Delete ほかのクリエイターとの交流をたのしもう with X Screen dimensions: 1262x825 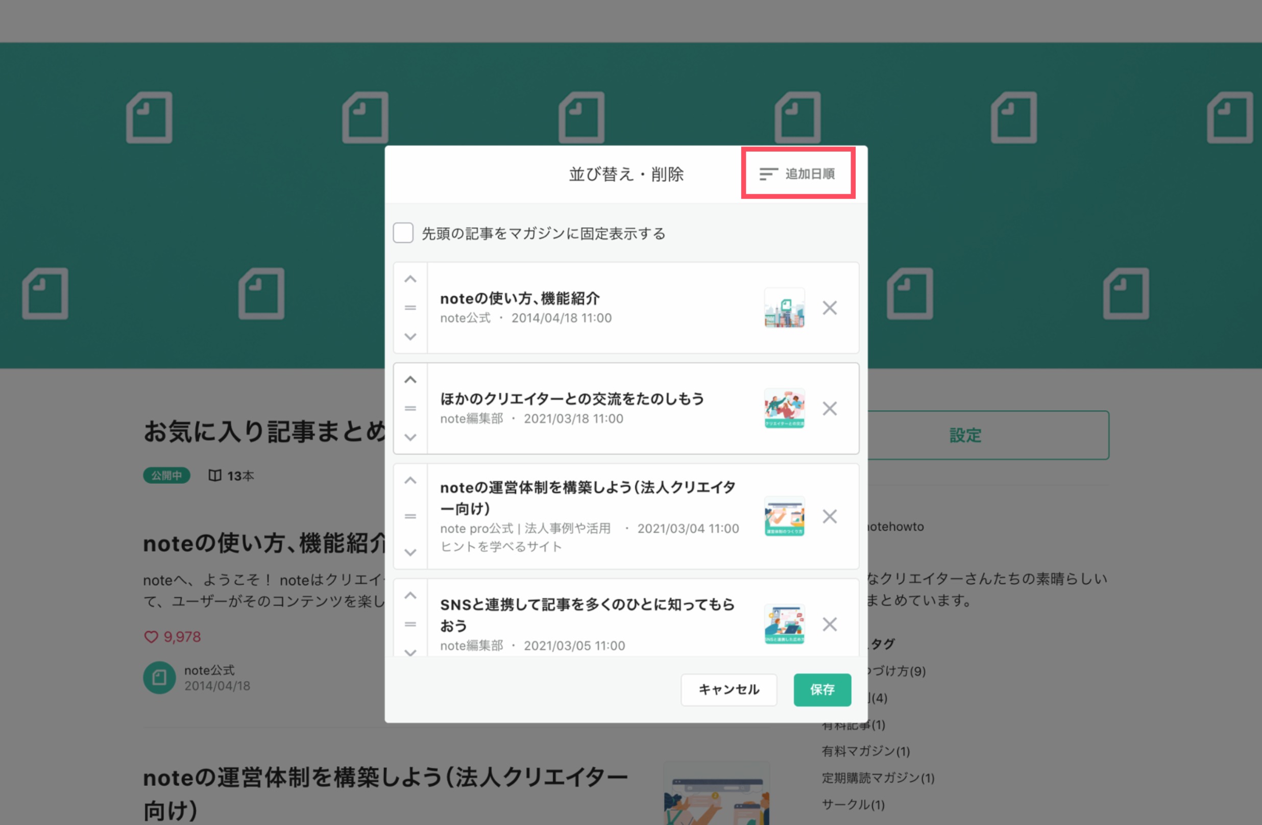pos(830,409)
